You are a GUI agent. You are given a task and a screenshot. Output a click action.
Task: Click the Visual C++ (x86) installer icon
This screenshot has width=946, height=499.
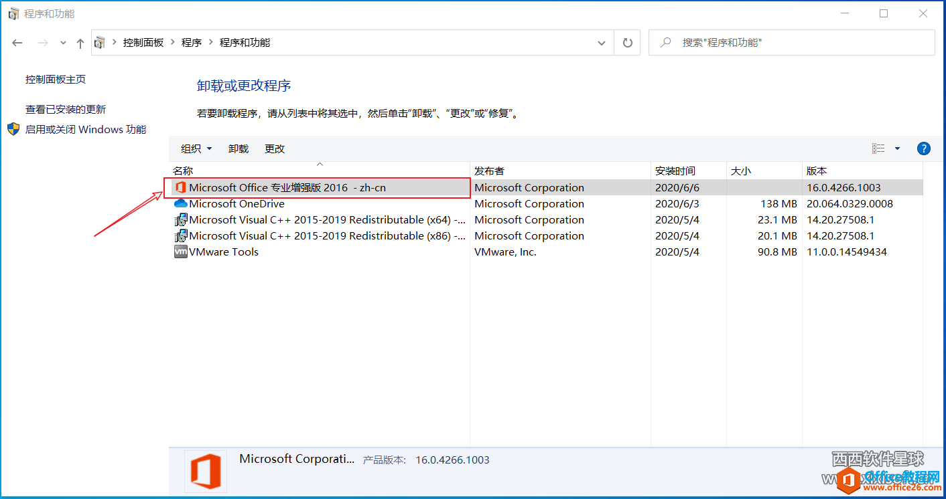(180, 235)
